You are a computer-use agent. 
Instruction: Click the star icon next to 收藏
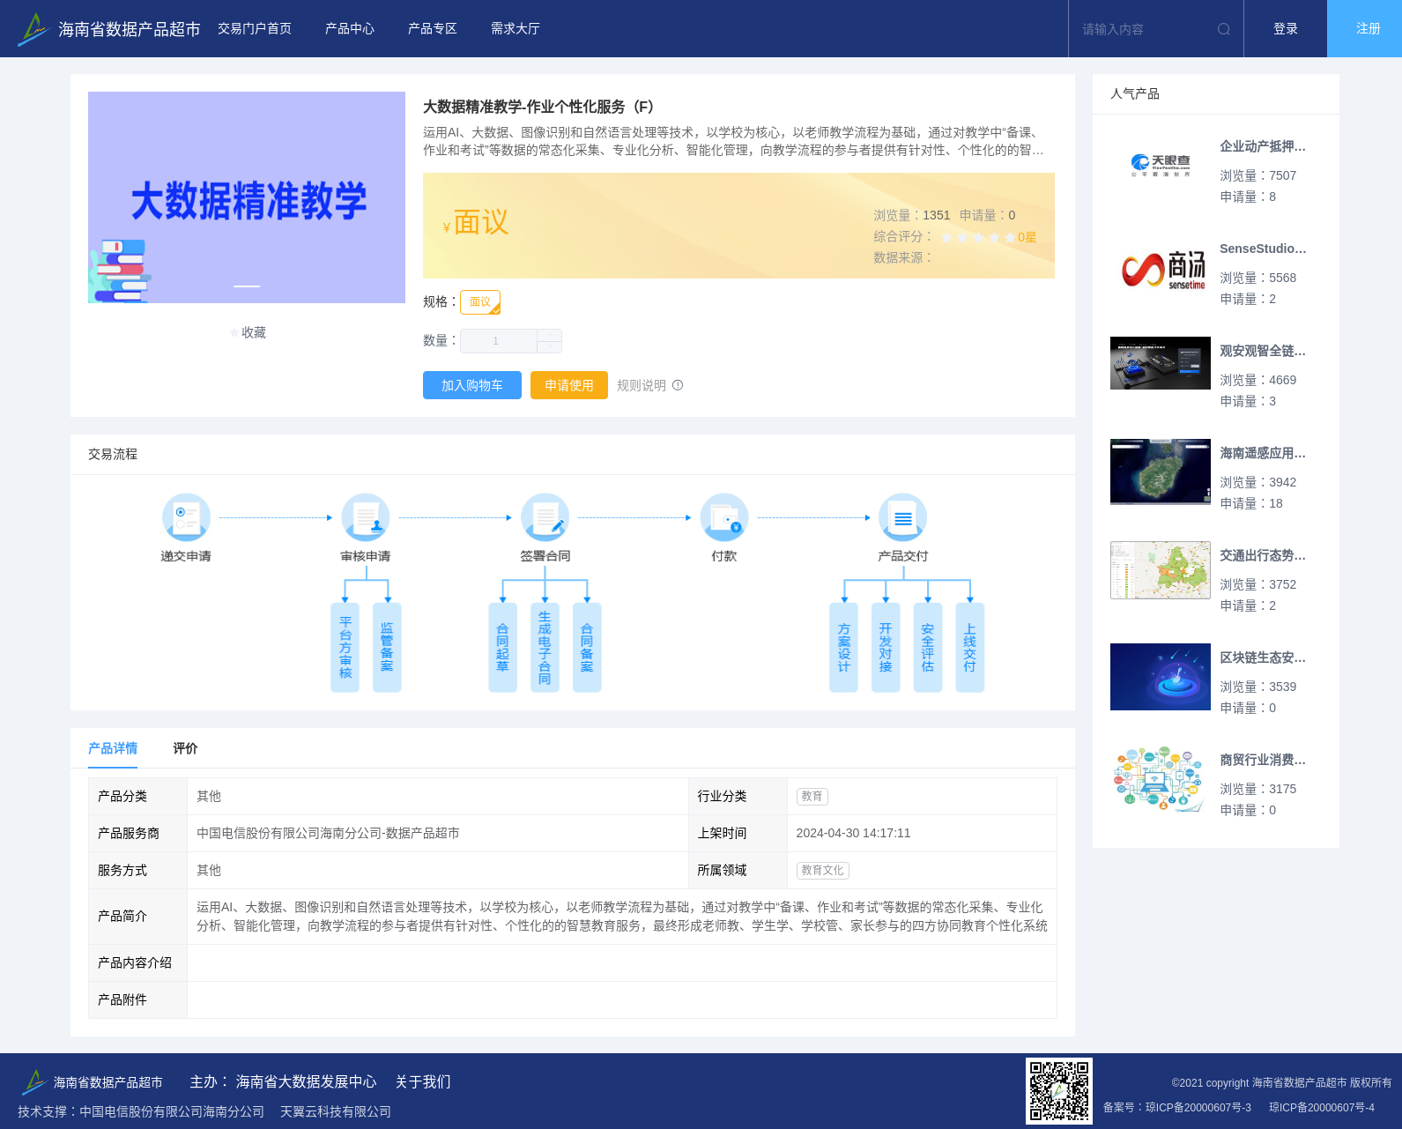coord(234,332)
